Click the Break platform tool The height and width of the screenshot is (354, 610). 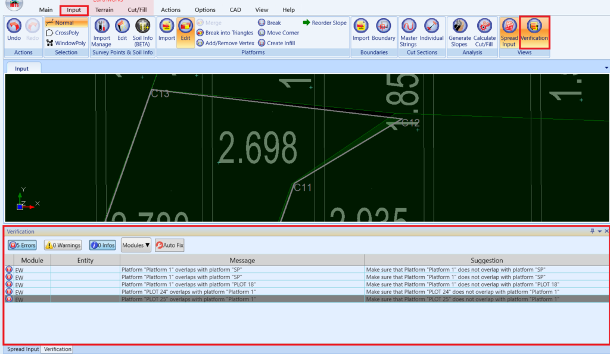[x=269, y=23]
